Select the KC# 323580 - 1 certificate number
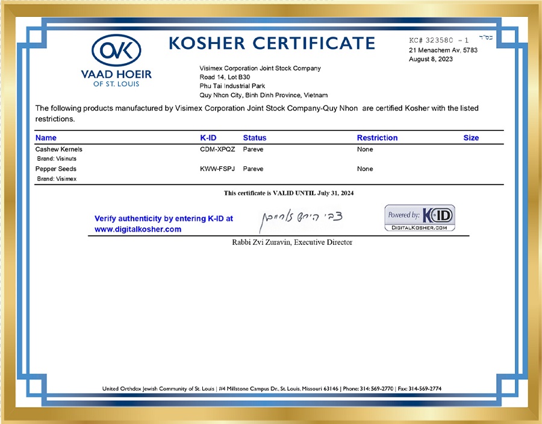The height and width of the screenshot is (424, 542). [x=438, y=40]
